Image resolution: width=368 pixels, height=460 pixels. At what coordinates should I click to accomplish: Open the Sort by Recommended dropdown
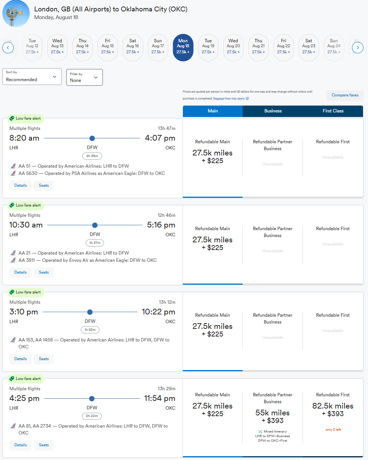[32, 77]
